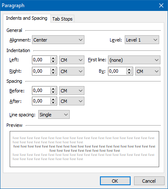The height and width of the screenshot is (189, 168).
Task: Select the Indents and Spacing tab
Action: (26, 18)
